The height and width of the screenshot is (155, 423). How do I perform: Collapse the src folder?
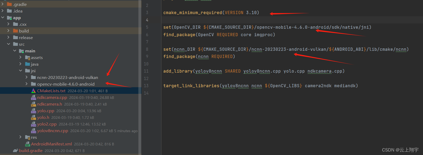[9, 44]
